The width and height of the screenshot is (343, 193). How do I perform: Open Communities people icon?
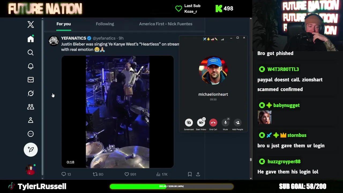tap(31, 107)
